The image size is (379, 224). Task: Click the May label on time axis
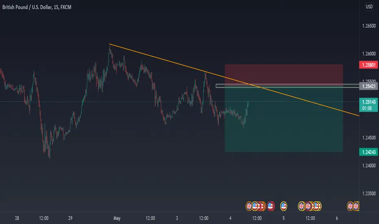[x=117, y=218]
